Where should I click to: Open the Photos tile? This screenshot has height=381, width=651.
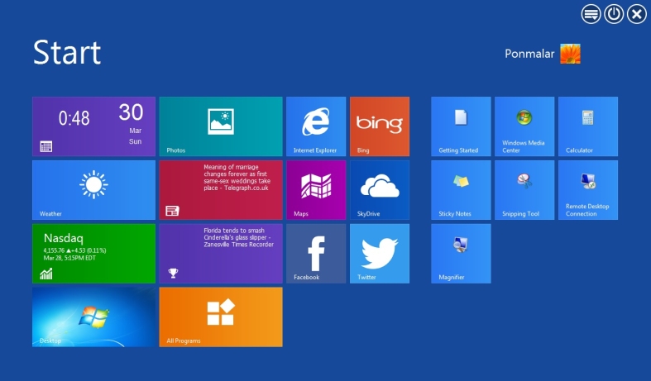click(x=221, y=126)
